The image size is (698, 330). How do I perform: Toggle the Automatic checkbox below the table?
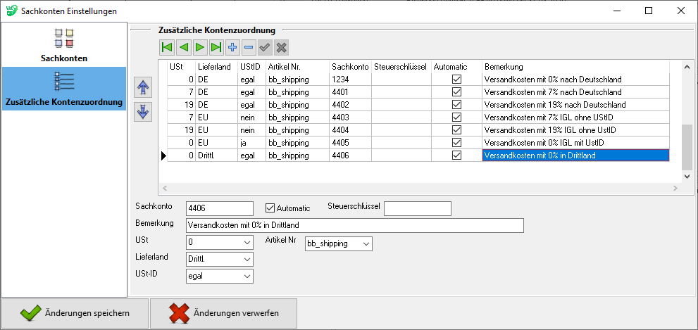click(270, 208)
